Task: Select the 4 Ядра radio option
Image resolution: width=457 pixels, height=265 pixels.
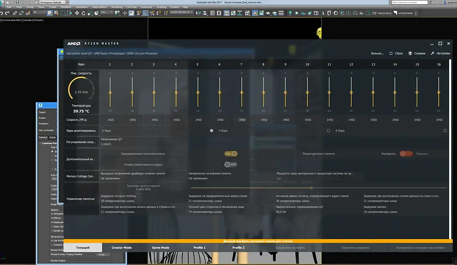Action: (x=328, y=131)
